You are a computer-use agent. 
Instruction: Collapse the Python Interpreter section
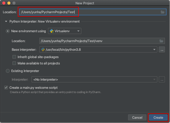click(6, 21)
